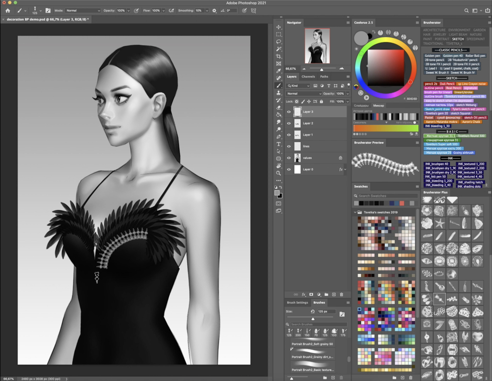492x381 pixels.
Task: Open layer blend mode Normal dropdown
Action: click(x=304, y=93)
